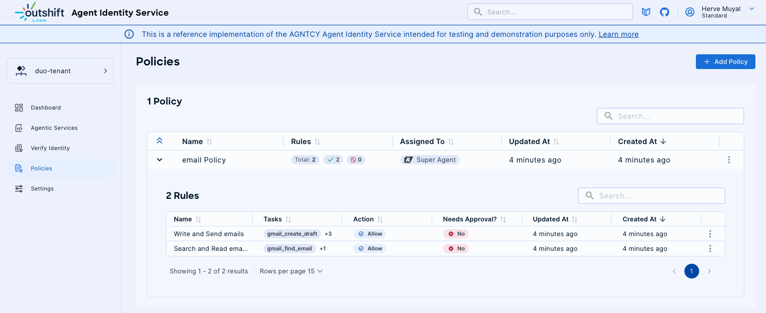Click Showing 1 - 2 of 2 results
The height and width of the screenshot is (313, 766).
point(209,271)
